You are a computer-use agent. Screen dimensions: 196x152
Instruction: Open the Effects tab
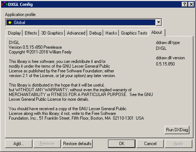31,33
